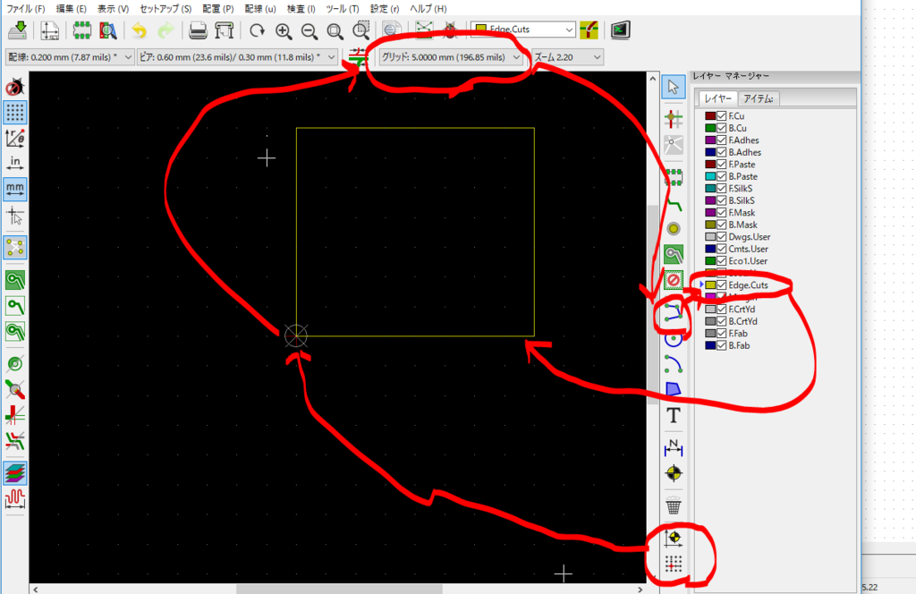Image resolution: width=916 pixels, height=594 pixels.
Task: Open the 編集 (E) menu
Action: coord(71,9)
